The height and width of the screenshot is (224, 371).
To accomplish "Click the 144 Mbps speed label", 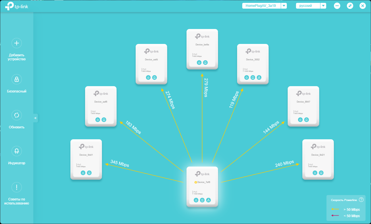I will pos(271,127).
